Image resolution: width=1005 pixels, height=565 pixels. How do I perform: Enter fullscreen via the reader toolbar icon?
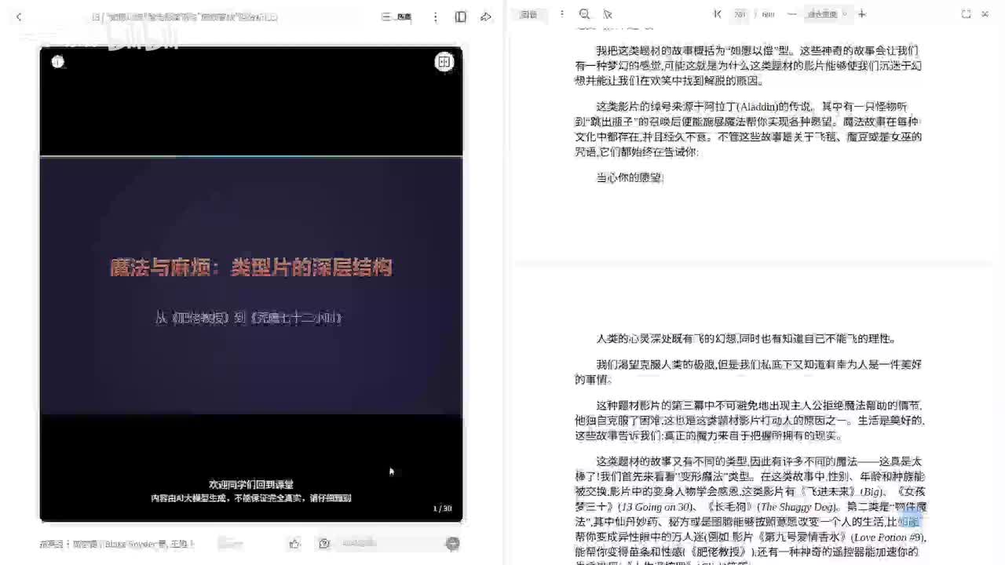967,14
